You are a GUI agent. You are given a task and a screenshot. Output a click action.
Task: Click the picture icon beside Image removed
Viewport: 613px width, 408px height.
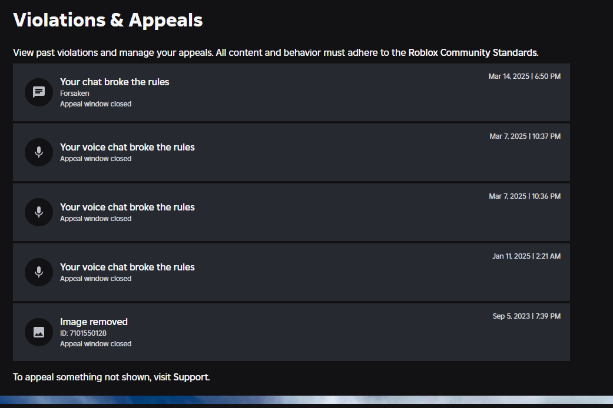[x=39, y=332]
